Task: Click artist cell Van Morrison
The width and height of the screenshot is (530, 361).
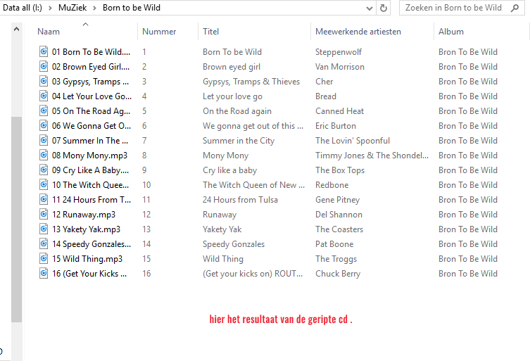Action: point(340,67)
